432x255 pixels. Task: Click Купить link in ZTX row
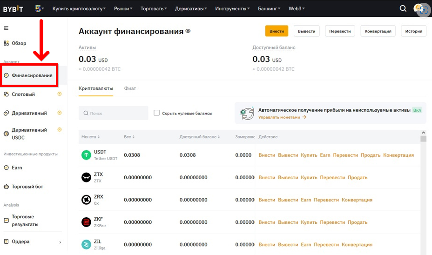[309, 177]
